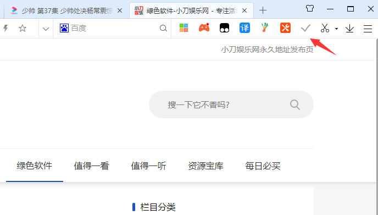The height and width of the screenshot is (215, 378).
Task: Open the 小刀娱乐网永久地址发布页 link
Action: [267, 49]
